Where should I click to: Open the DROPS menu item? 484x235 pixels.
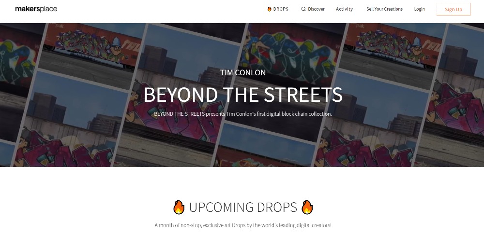[x=278, y=9]
